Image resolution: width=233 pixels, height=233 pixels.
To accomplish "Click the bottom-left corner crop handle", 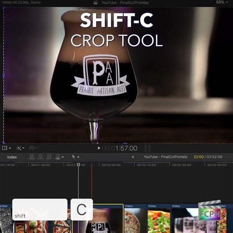I will 4,142.
